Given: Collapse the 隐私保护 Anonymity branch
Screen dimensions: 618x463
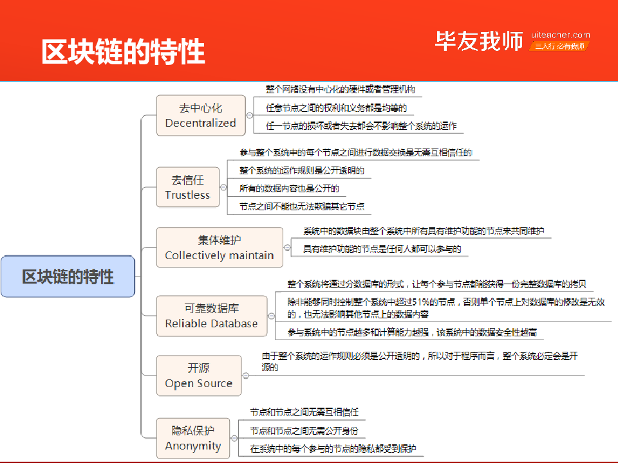Looking at the screenshot, I should (233, 439).
